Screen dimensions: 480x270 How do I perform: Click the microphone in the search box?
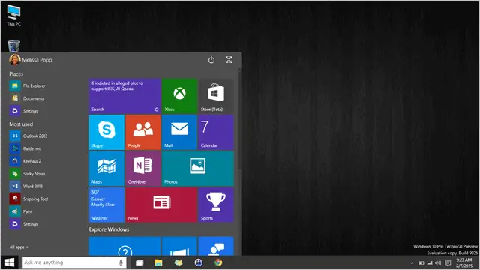pyautogui.click(x=121, y=262)
